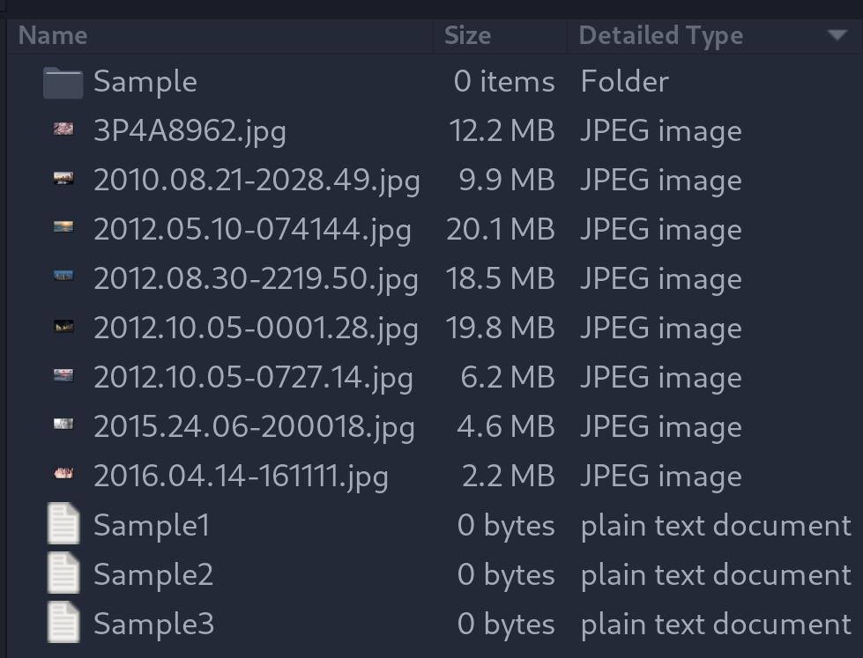Open the Sample folder entry
This screenshot has height=658, width=863.
point(146,80)
